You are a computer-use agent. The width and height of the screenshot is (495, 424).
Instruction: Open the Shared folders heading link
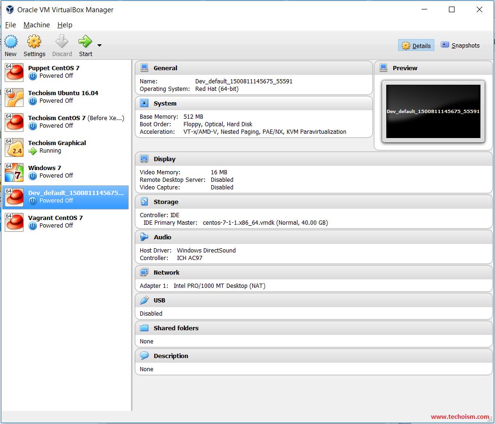[176, 328]
